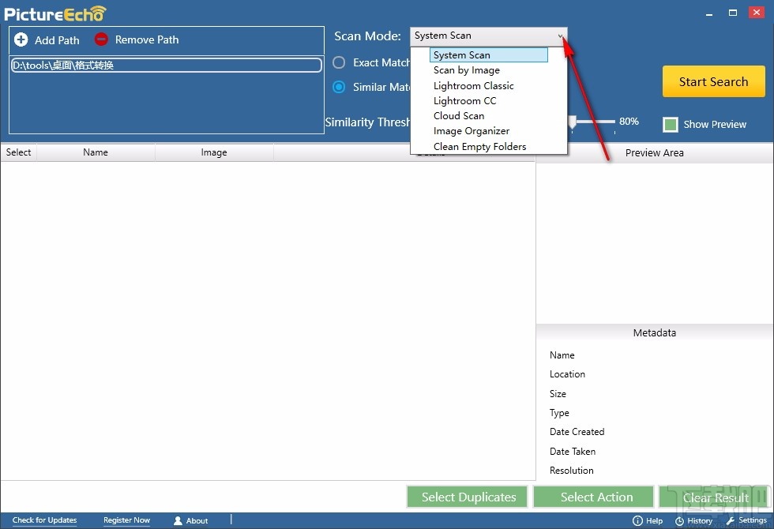The image size is (774, 529).
Task: Select the Similar Match radio button
Action: click(339, 87)
